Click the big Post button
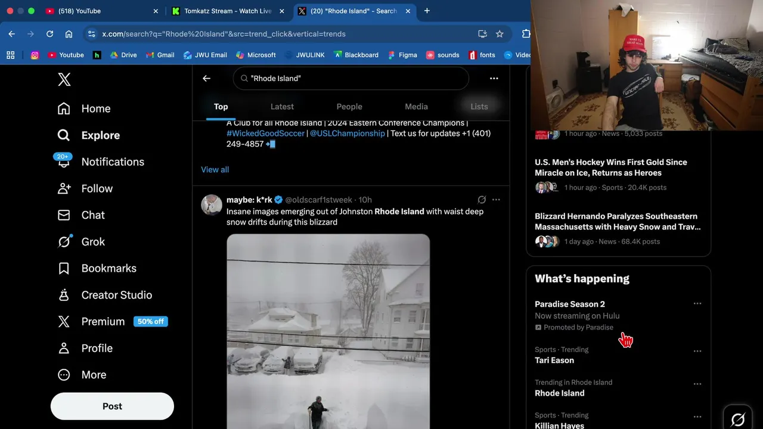763x429 pixels. [x=112, y=406]
